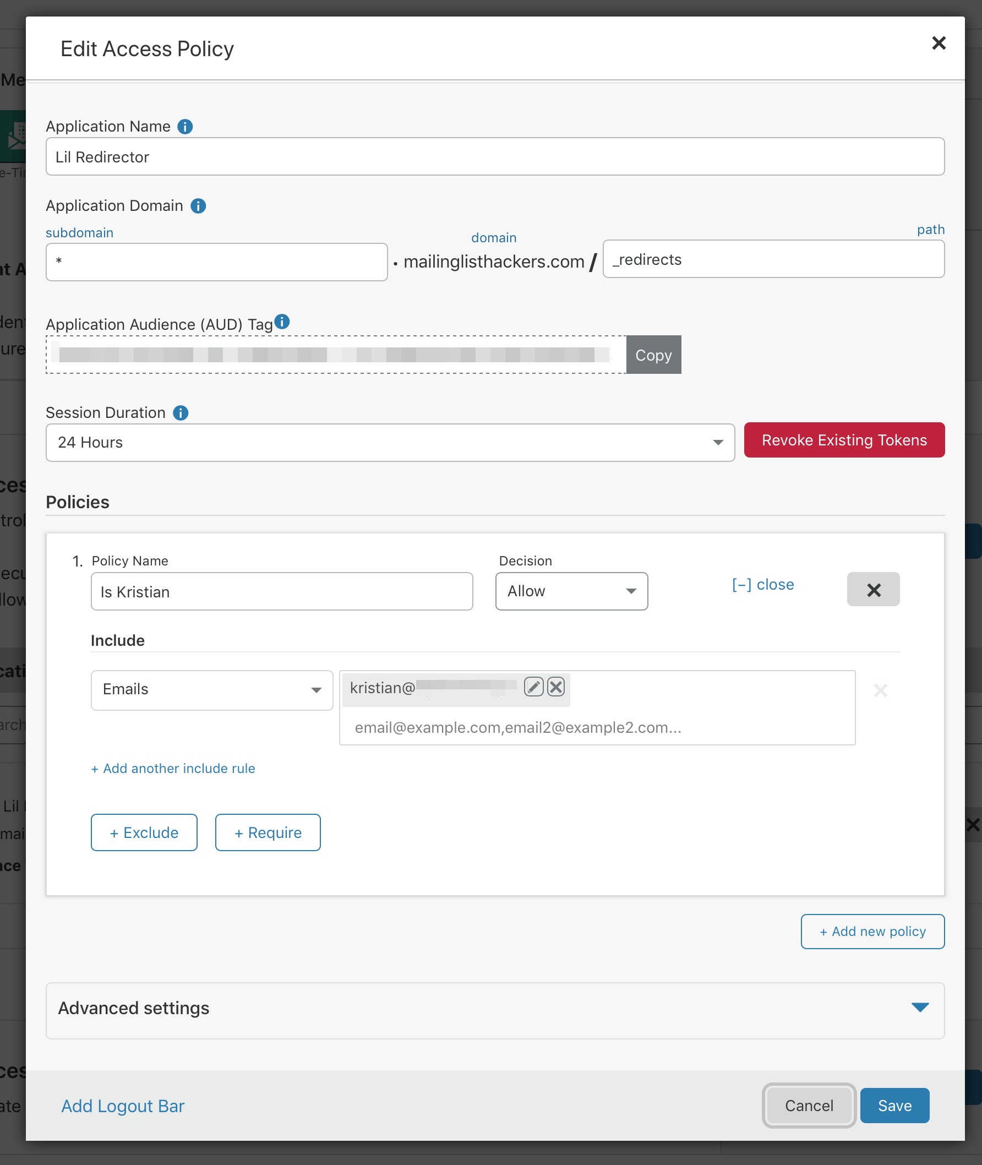Click the blurred AUD tag value

336,355
